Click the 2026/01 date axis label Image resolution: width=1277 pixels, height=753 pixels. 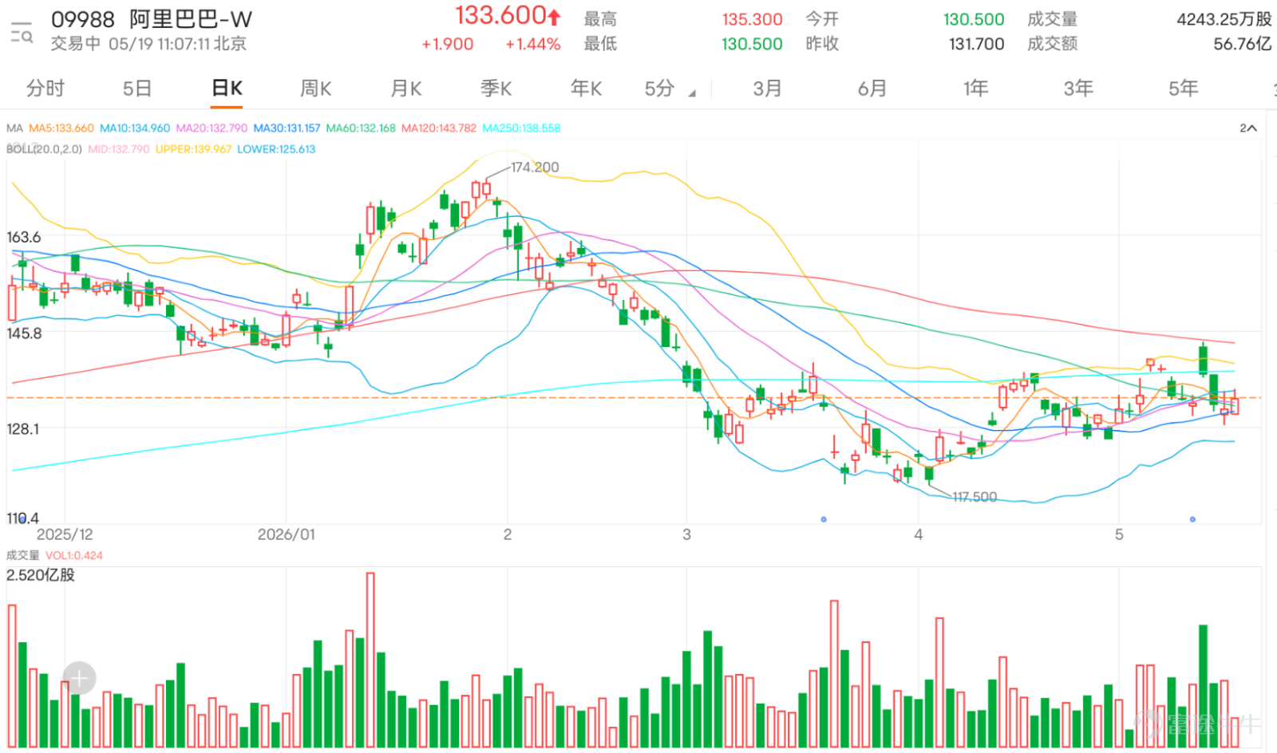pyautogui.click(x=287, y=534)
